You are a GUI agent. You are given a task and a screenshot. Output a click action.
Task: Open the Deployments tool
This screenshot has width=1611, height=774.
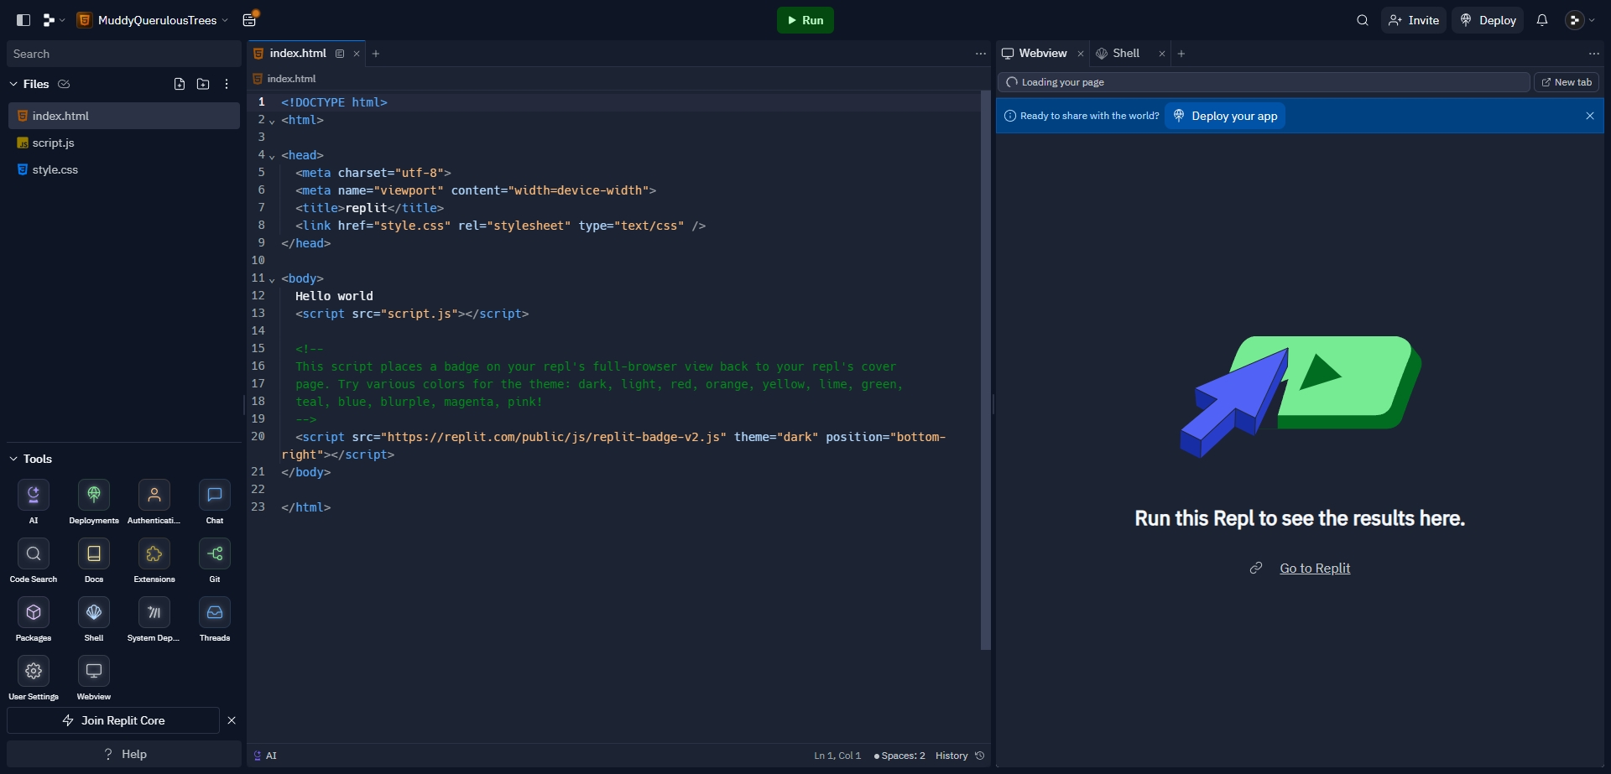[94, 495]
